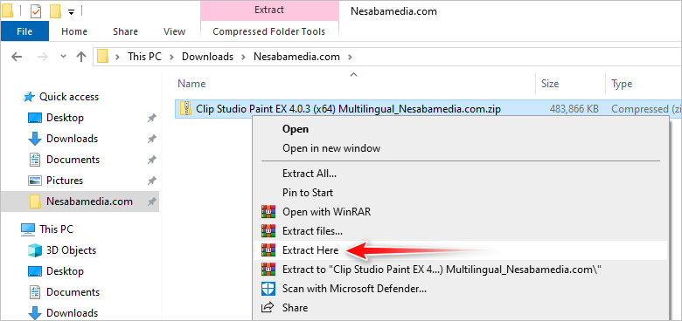Viewport: 682px width, 321px height.
Task: Click the pin icon next to Documents
Action: coord(151,160)
